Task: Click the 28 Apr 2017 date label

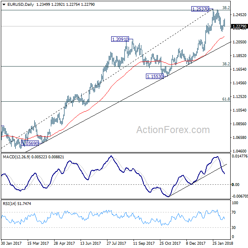Action: [x=64, y=243]
